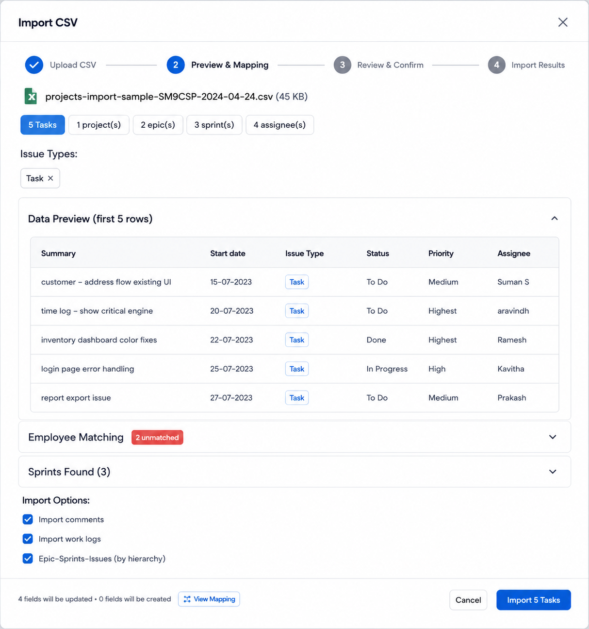Click the Issue Type column header
Screen dimensions: 589x629
coord(304,254)
